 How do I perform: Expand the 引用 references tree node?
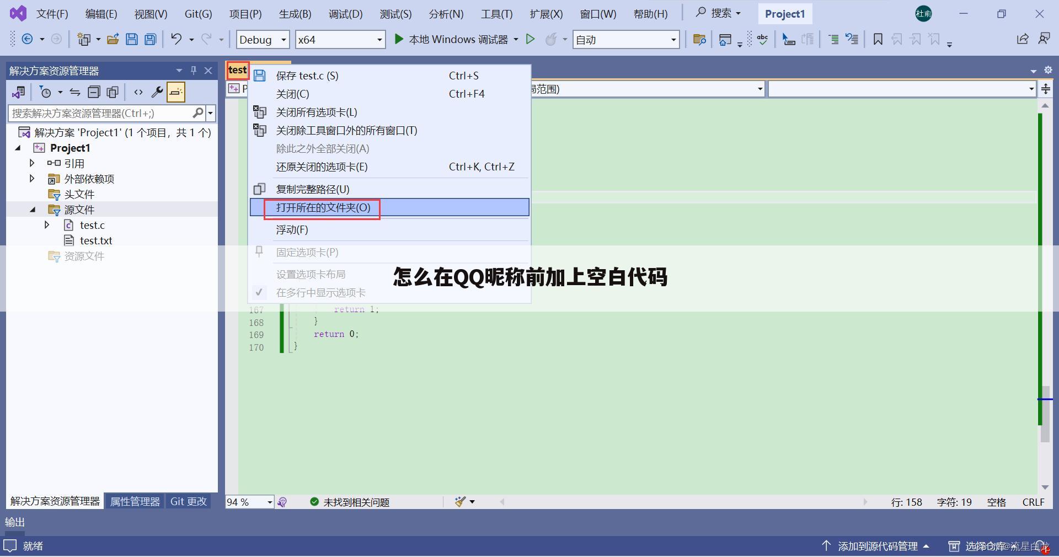point(32,163)
